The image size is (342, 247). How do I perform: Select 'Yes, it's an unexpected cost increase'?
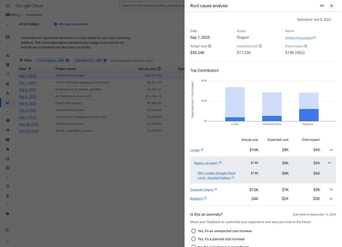194,231
